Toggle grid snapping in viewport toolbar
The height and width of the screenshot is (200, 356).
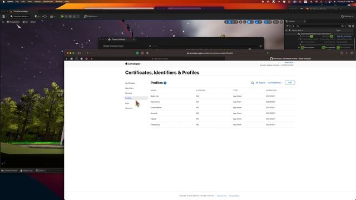pos(249,22)
